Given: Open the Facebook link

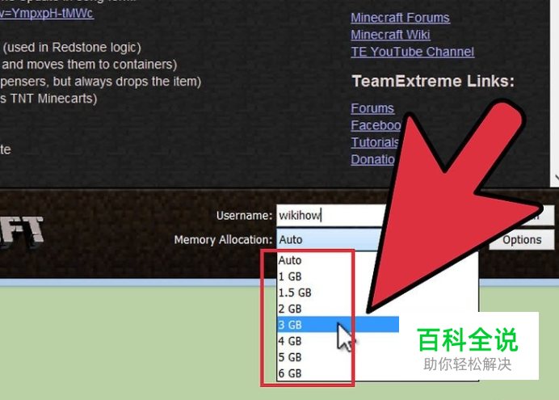Looking at the screenshot, I should coord(376,125).
